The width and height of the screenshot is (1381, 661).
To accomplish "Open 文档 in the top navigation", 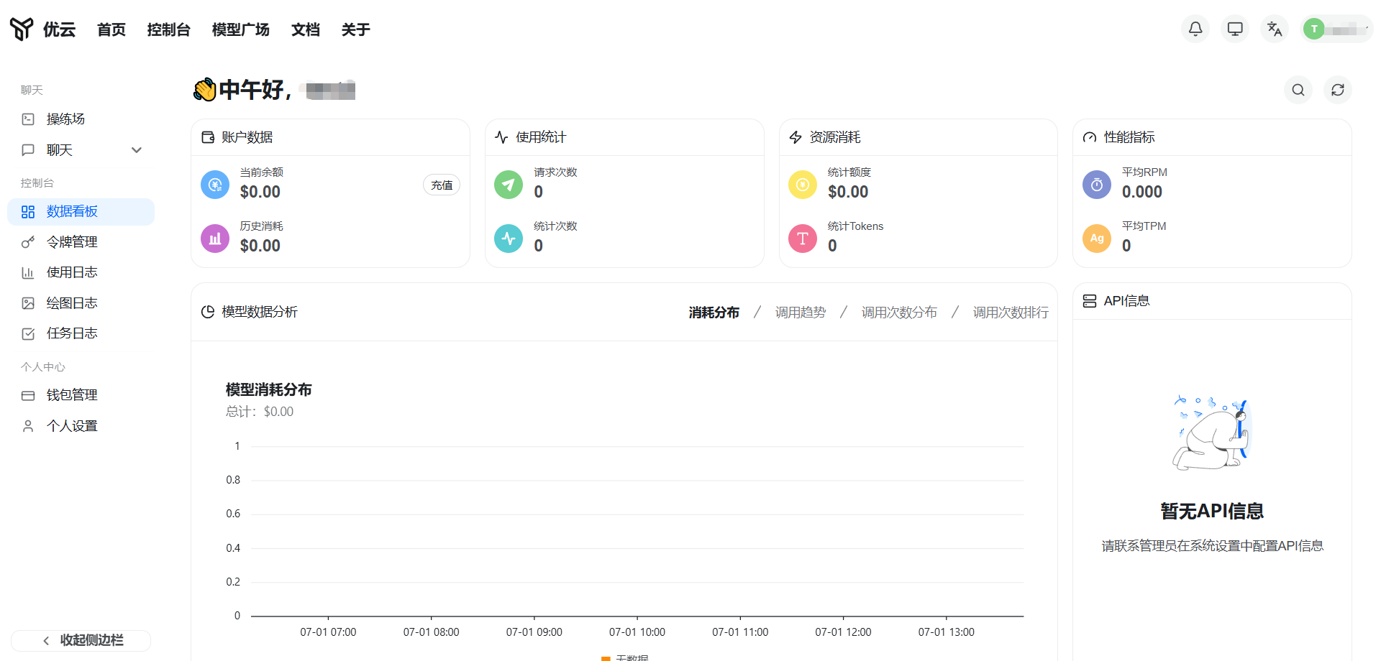I will pyautogui.click(x=306, y=29).
